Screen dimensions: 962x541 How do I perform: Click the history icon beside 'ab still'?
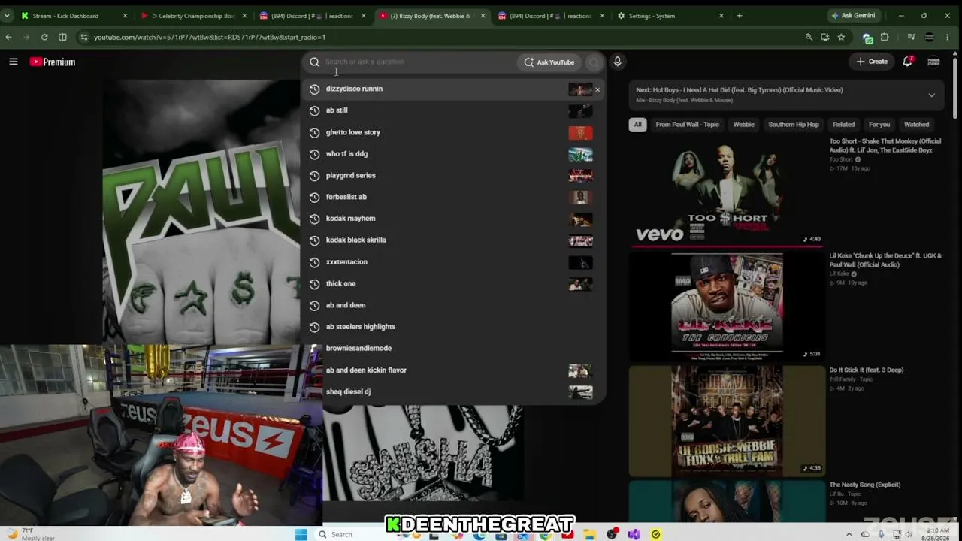click(314, 110)
